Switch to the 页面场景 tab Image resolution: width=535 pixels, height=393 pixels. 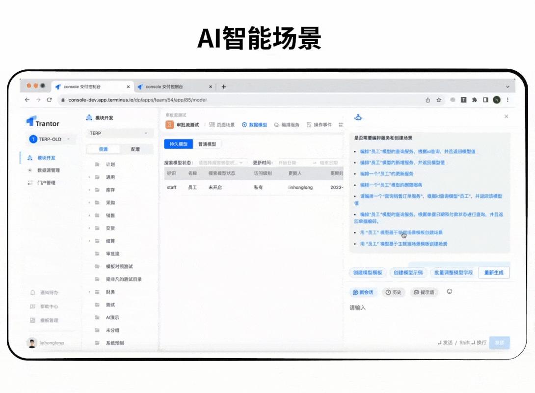tap(226, 124)
